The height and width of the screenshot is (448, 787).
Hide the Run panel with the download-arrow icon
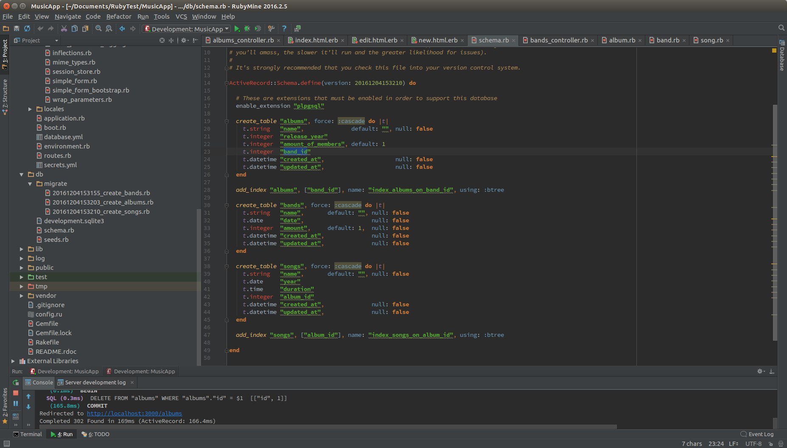click(x=772, y=371)
